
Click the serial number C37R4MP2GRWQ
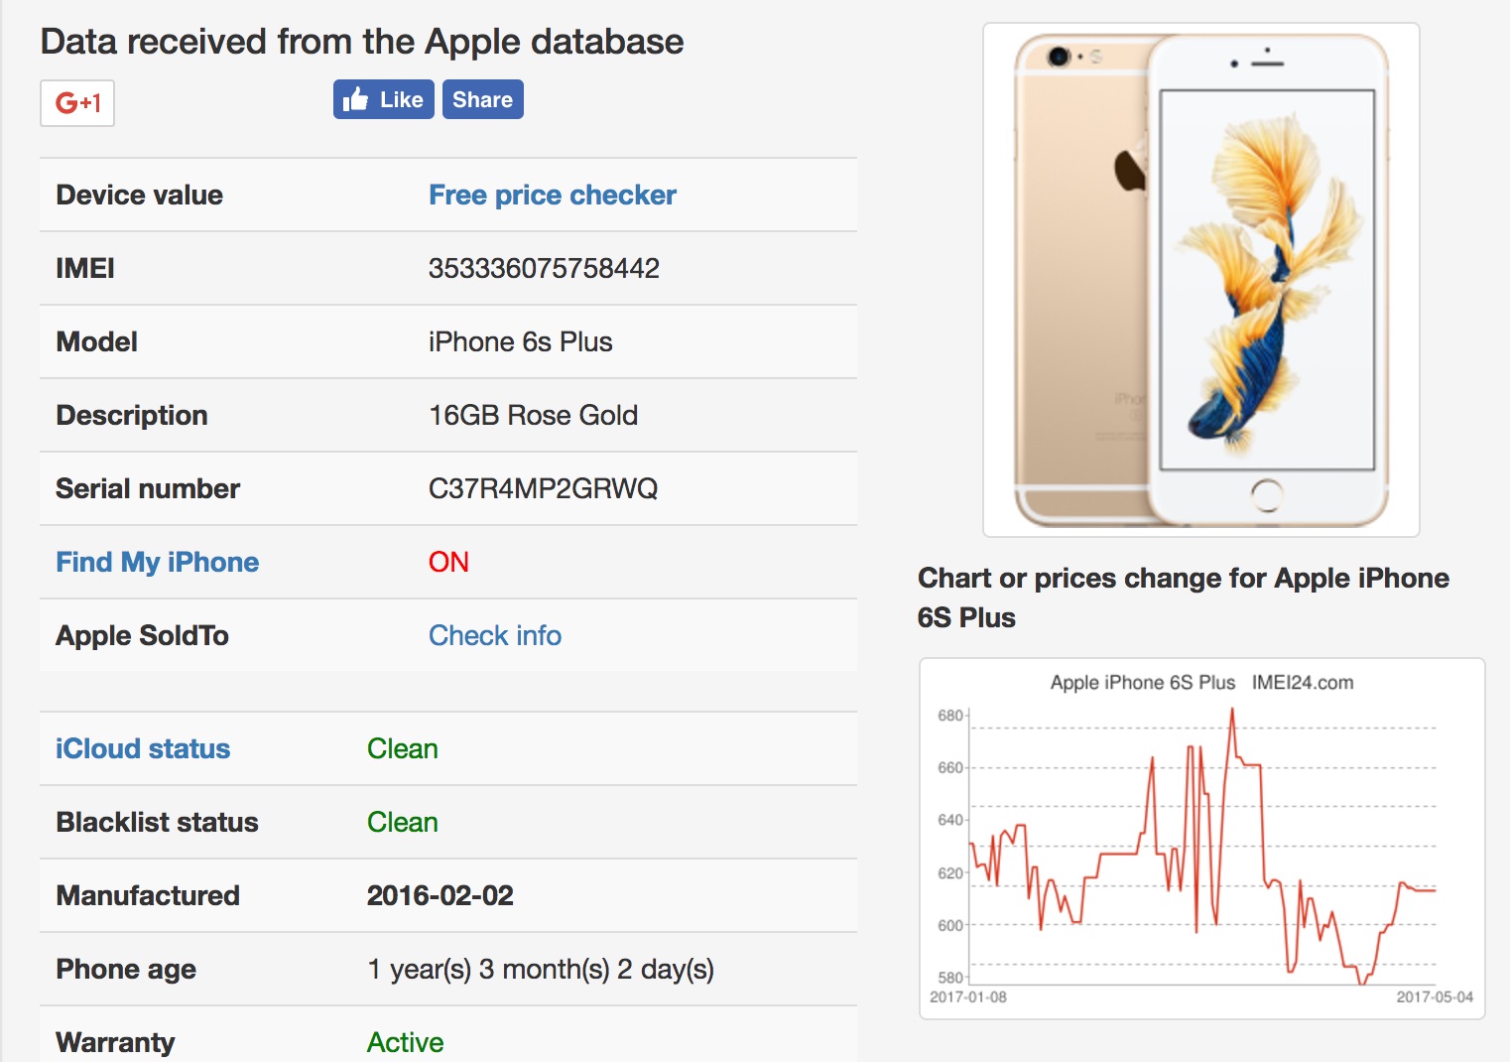click(543, 488)
